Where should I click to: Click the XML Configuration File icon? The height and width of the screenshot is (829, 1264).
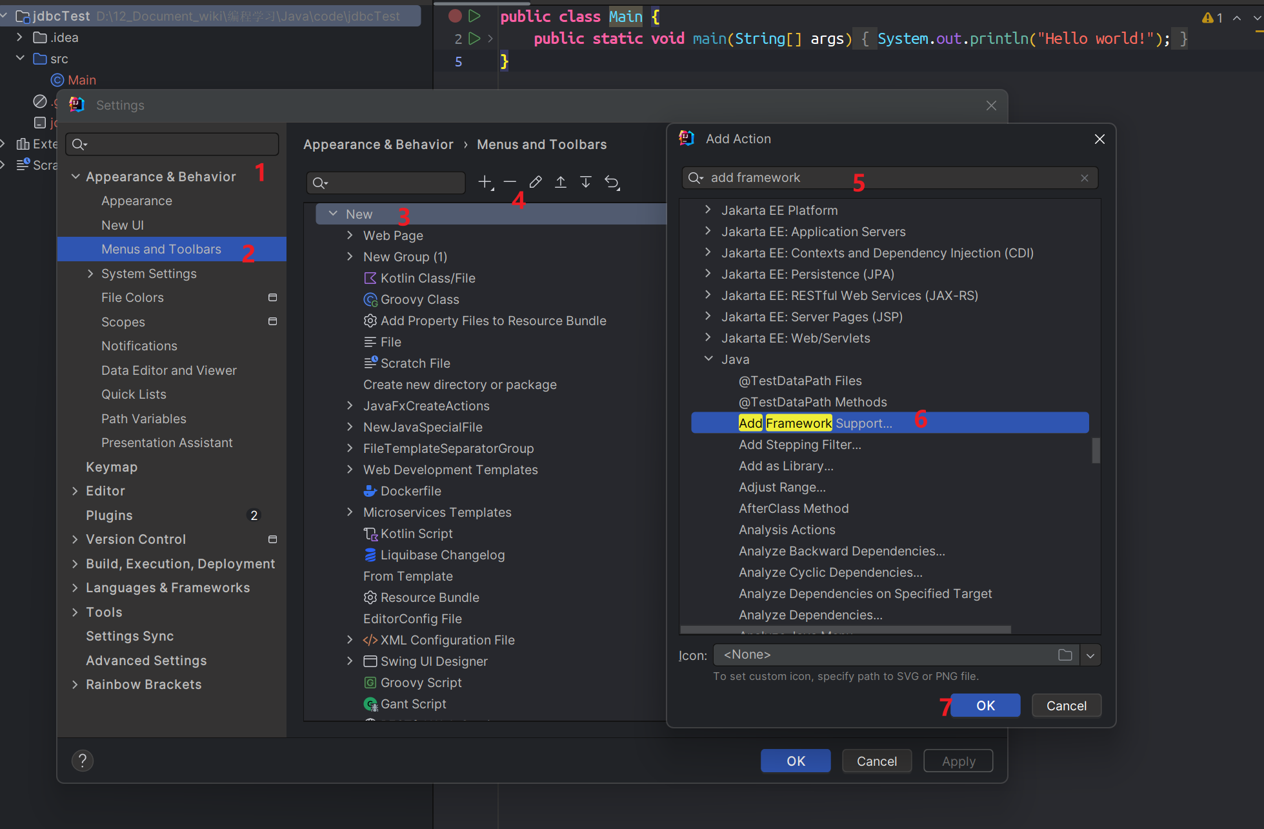pyautogui.click(x=370, y=640)
